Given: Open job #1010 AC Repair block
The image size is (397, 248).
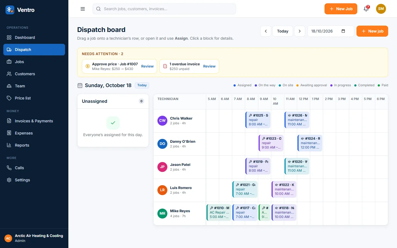Looking at the screenshot, I should [x=219, y=212].
